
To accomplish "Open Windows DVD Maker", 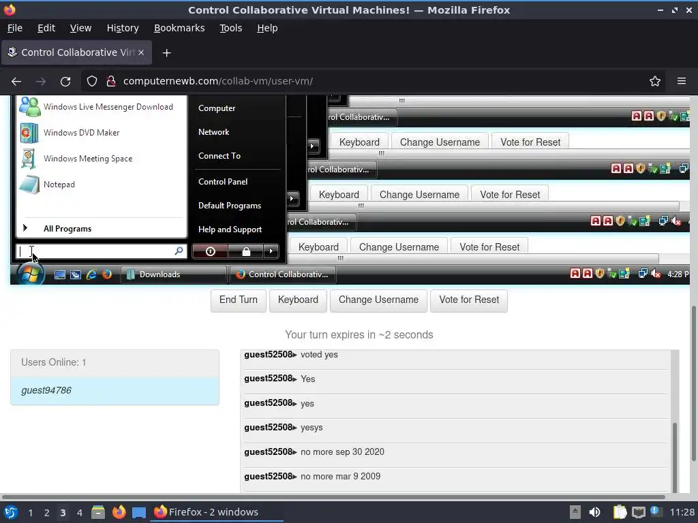I will [x=102, y=133].
